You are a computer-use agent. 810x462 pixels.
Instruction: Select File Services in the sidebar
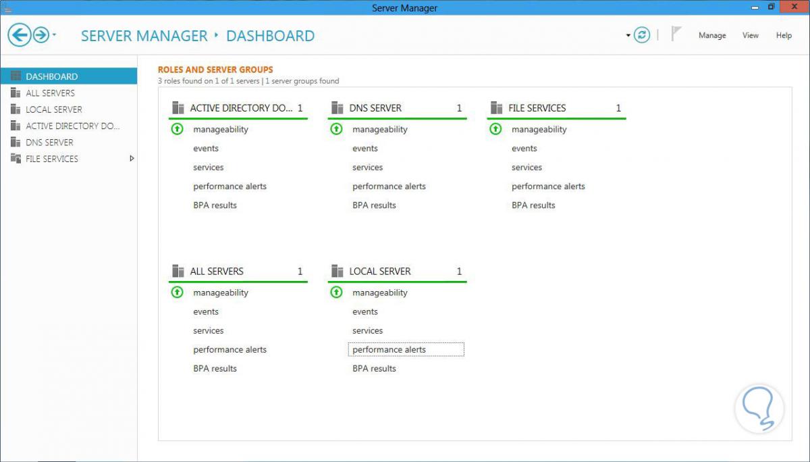(69, 159)
